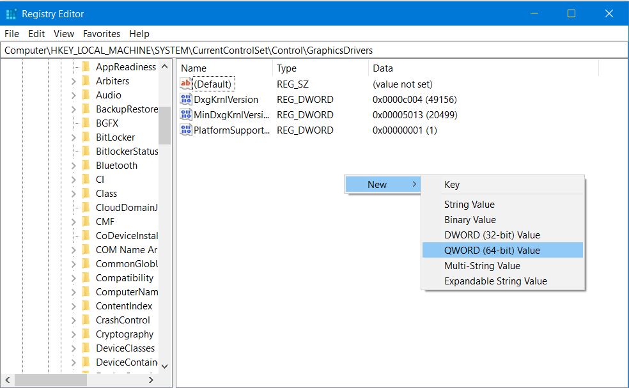Screen dimensions: 629x388
Task: Create a new String Value
Action: coord(502,205)
